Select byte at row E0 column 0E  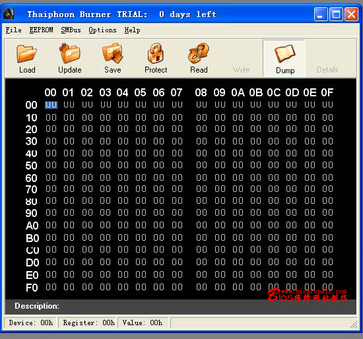[310, 274]
